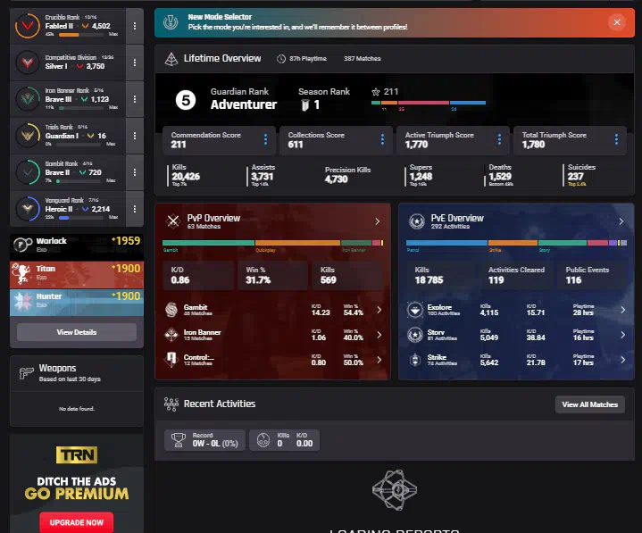
Task: Click the commendation score color bar
Action: (x=429, y=103)
